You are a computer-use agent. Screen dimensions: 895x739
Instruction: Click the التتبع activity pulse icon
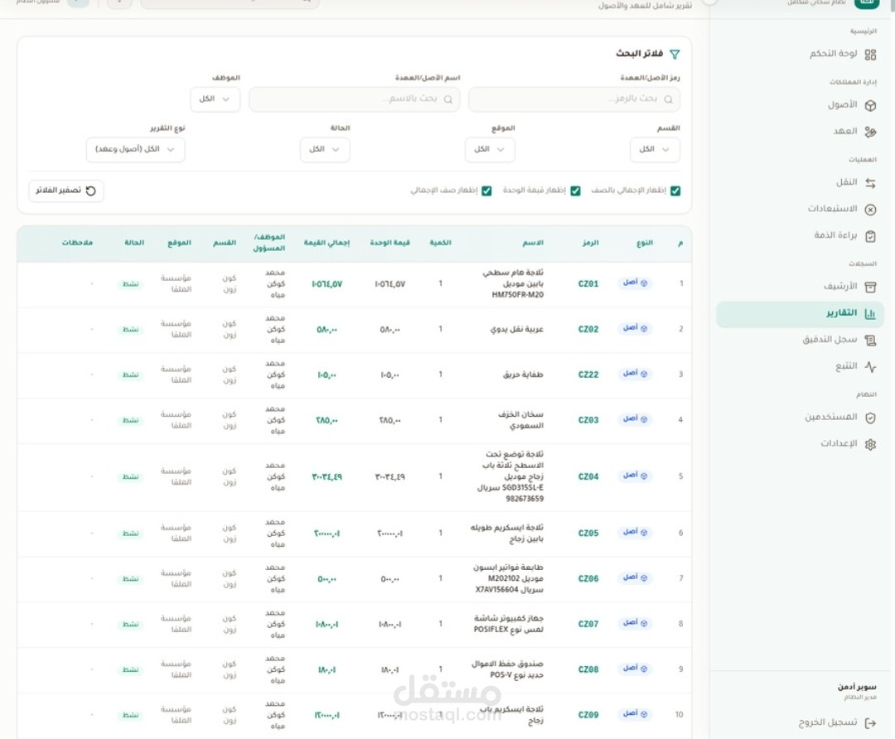tap(870, 366)
